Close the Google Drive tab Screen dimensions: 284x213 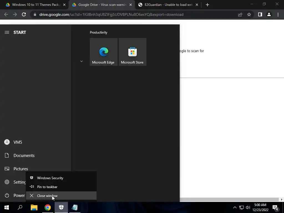[131, 5]
